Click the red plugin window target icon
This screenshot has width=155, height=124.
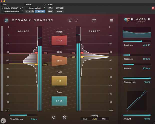[153, 8]
